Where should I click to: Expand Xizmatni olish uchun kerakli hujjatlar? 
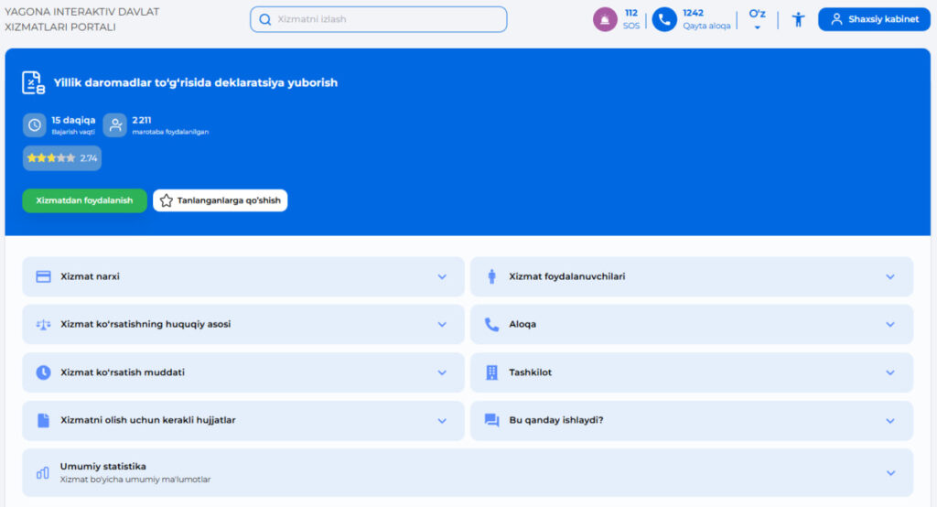[x=442, y=421]
